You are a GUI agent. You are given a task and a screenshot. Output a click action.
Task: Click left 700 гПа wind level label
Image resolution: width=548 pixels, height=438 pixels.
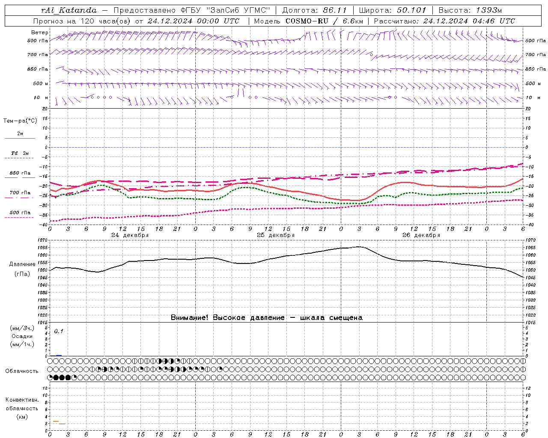[38, 55]
